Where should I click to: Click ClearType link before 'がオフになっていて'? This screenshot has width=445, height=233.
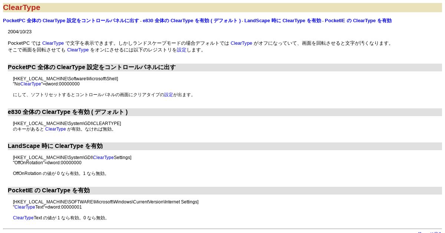pyautogui.click(x=241, y=43)
